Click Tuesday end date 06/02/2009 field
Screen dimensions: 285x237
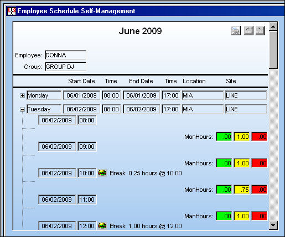pos(141,109)
